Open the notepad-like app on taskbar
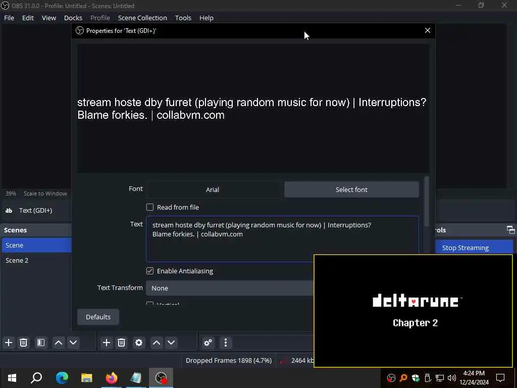The image size is (517, 388). (136, 378)
